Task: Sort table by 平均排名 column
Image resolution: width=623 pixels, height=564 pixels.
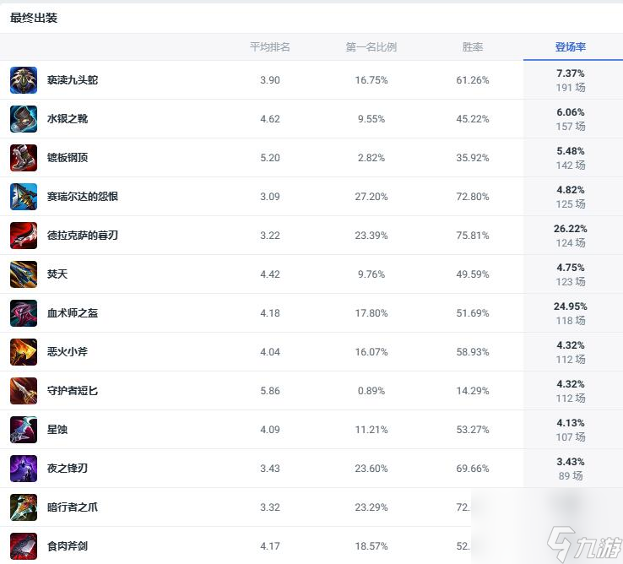Action: pos(270,47)
